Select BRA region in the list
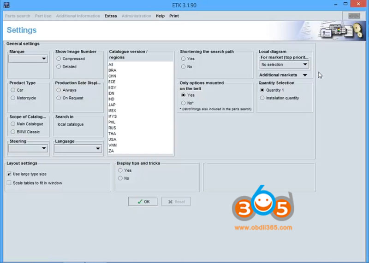The image size is (369, 263). tap(141, 70)
